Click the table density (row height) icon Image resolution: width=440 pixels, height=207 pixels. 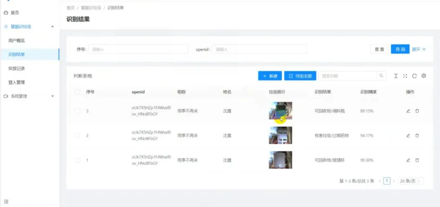pyautogui.click(x=396, y=76)
